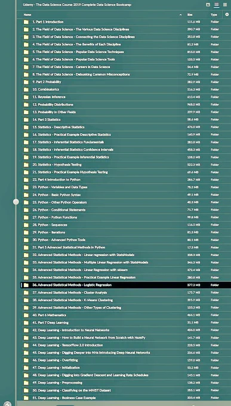
Task: Click the folder icon for 51. Business Case Example
Action: pos(26,398)
